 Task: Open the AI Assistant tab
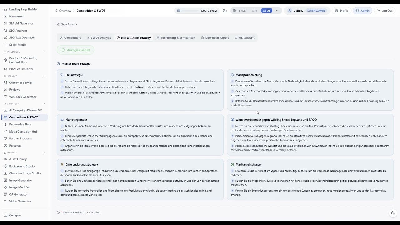(245, 38)
